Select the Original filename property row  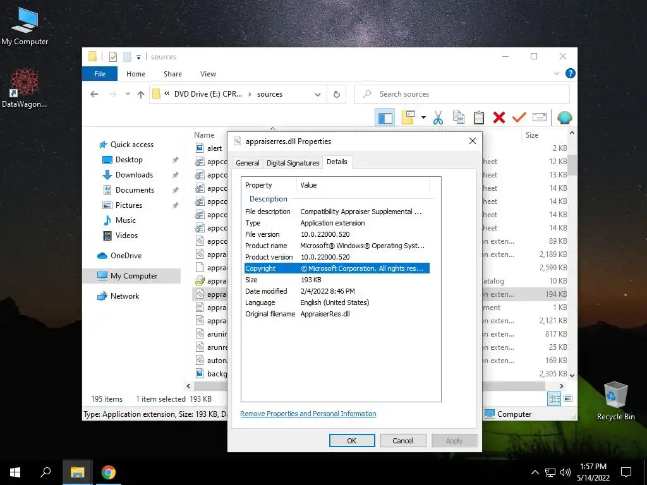pos(337,314)
